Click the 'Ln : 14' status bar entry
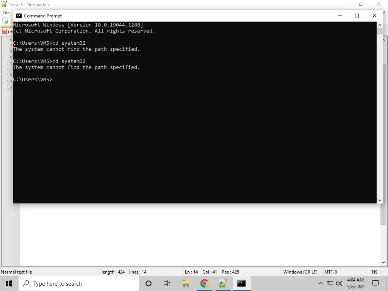 coord(191,272)
